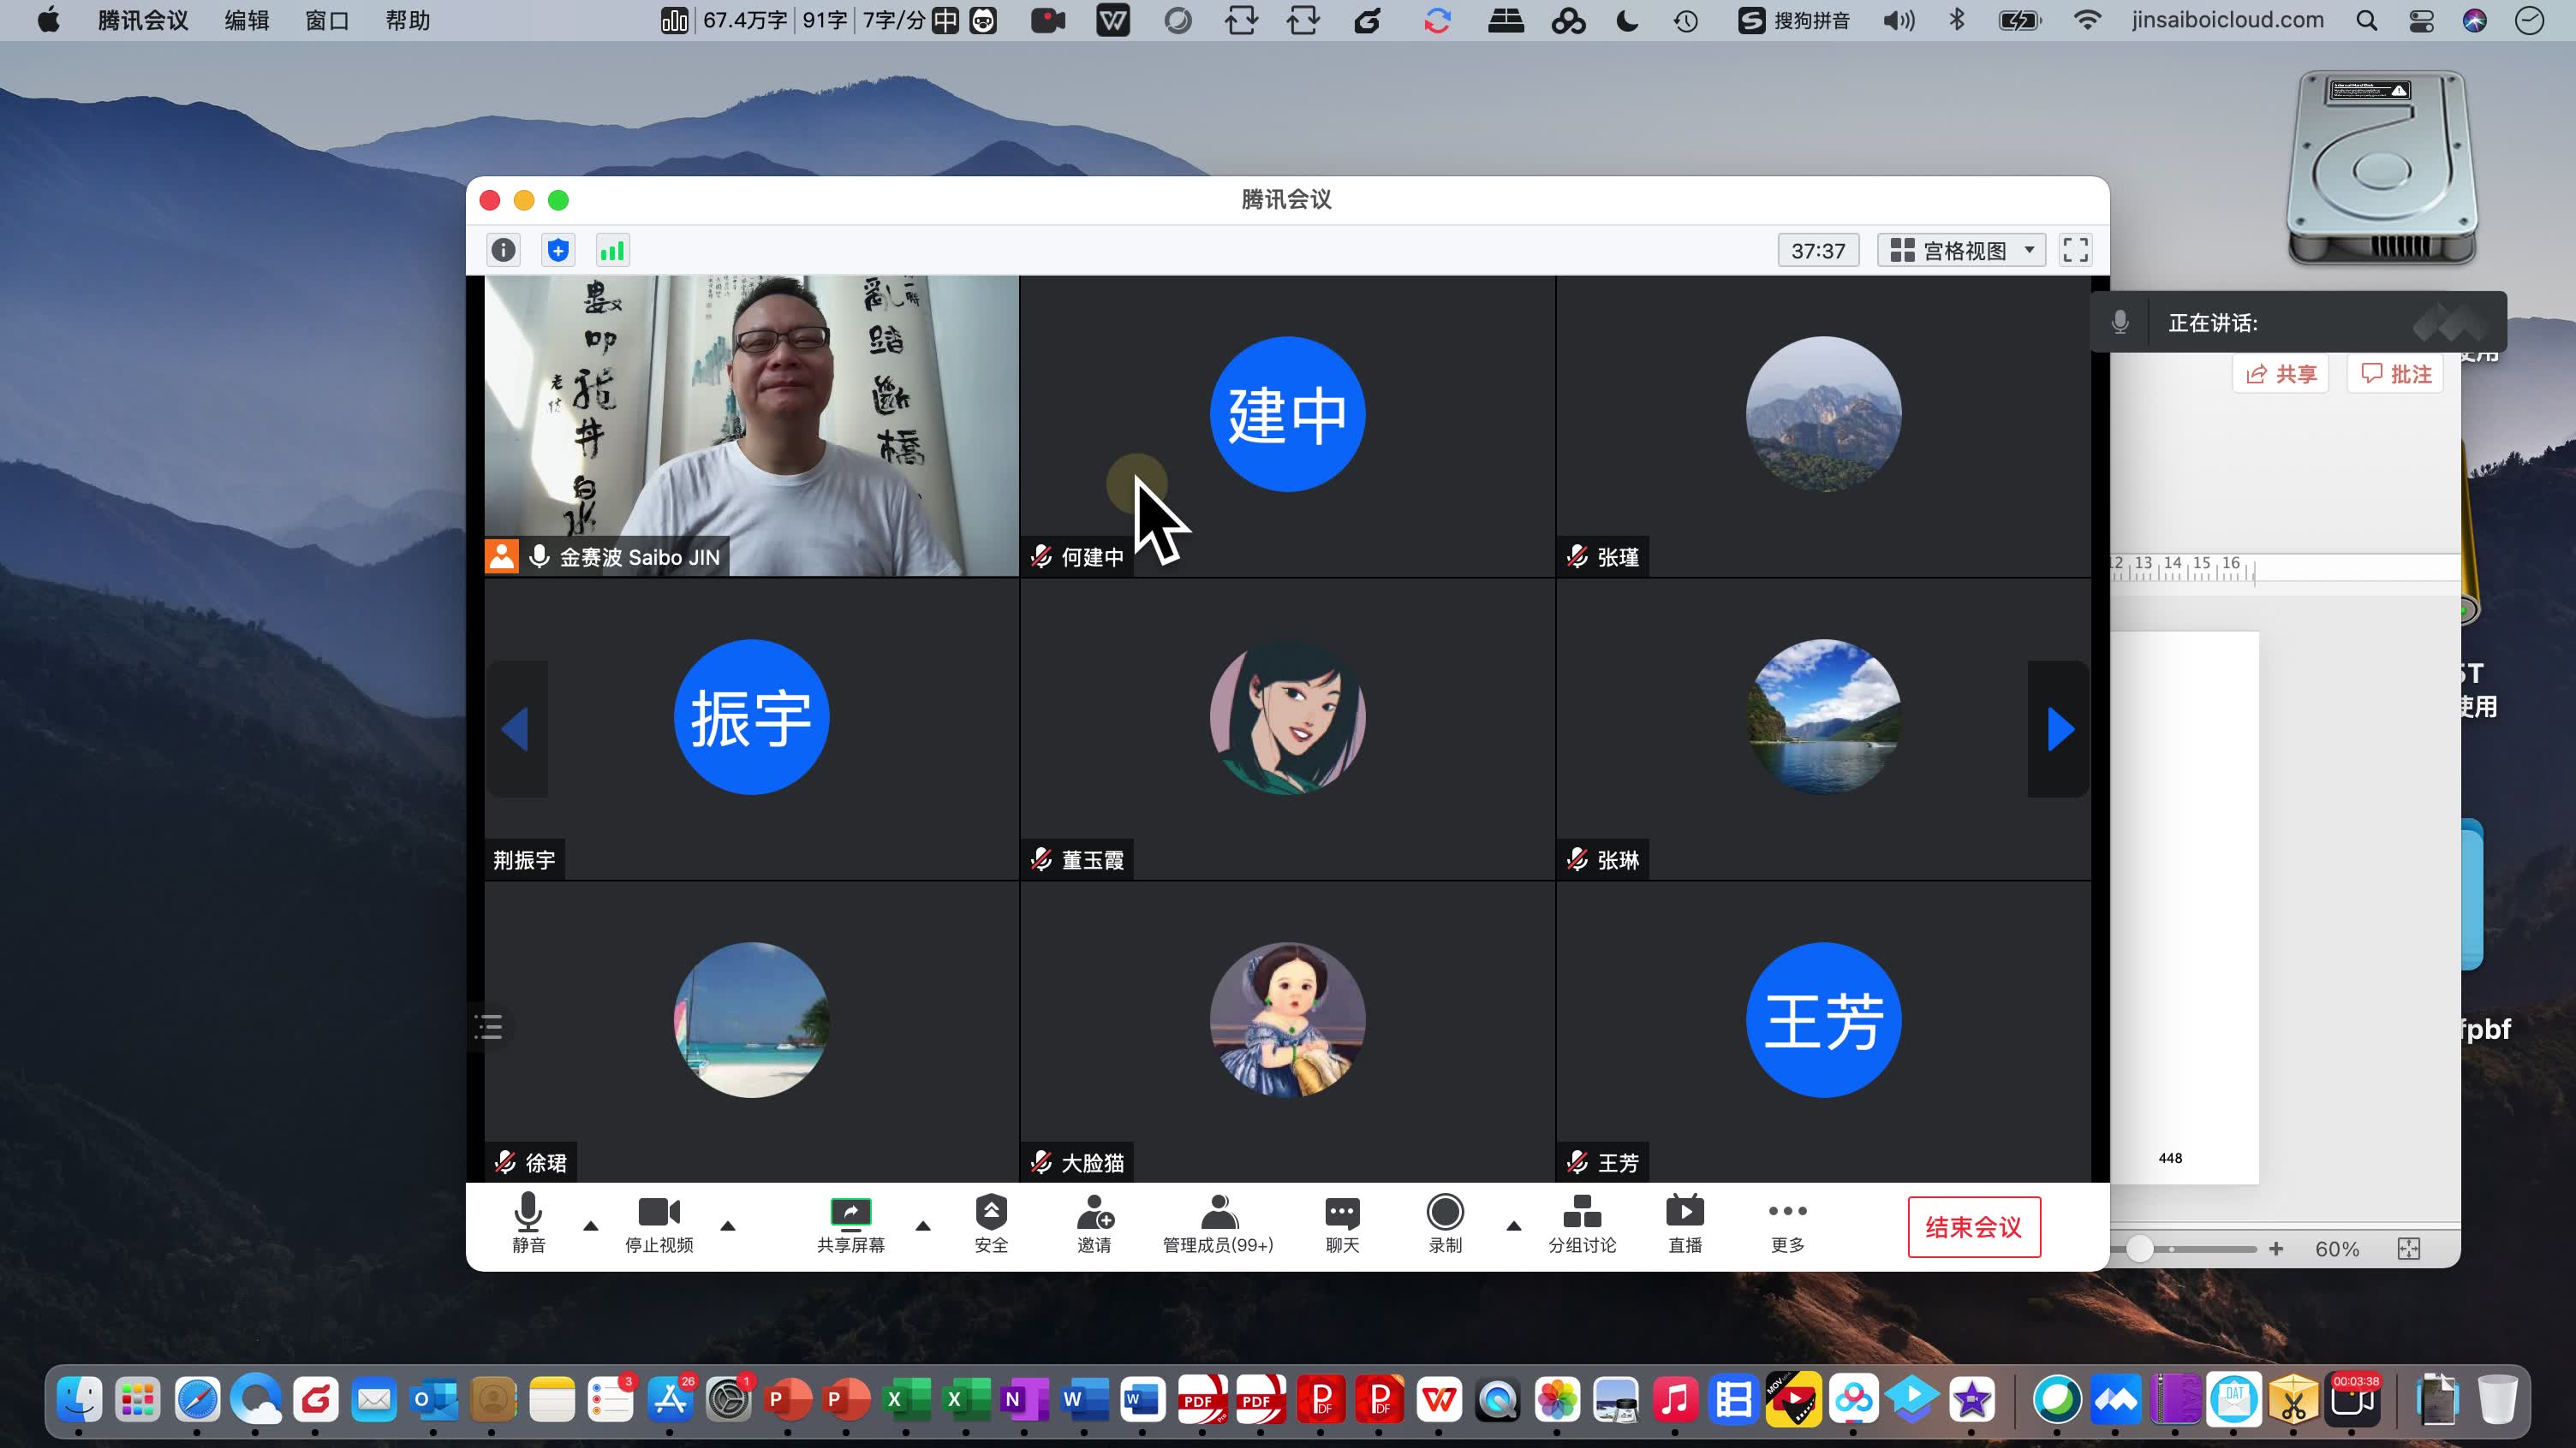Screen dimensions: 2576x1448
Task: Open hard drive icon on desktop
Action: (x=2382, y=168)
